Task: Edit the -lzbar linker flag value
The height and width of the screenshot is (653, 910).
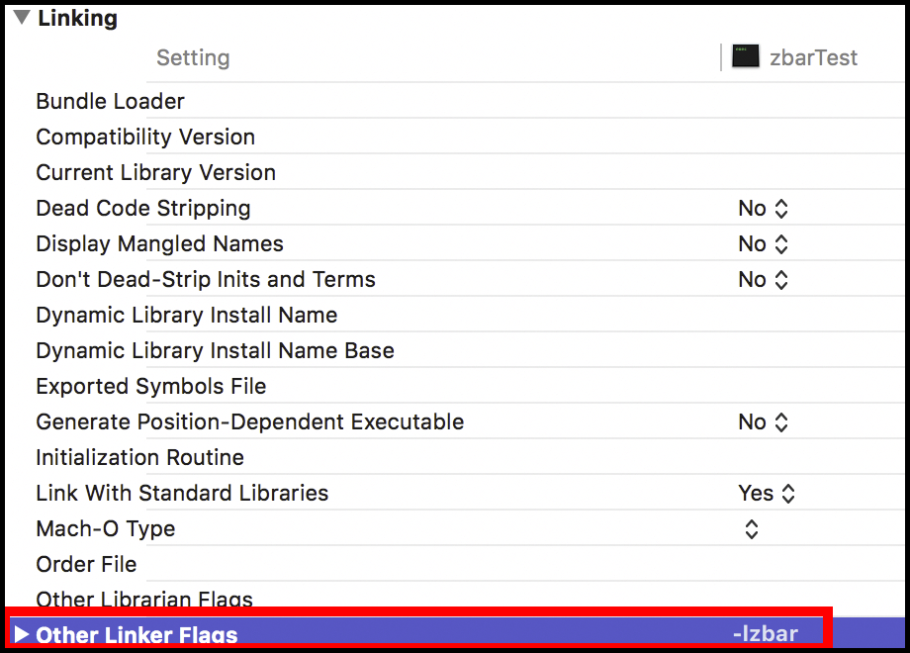Action: (x=765, y=634)
